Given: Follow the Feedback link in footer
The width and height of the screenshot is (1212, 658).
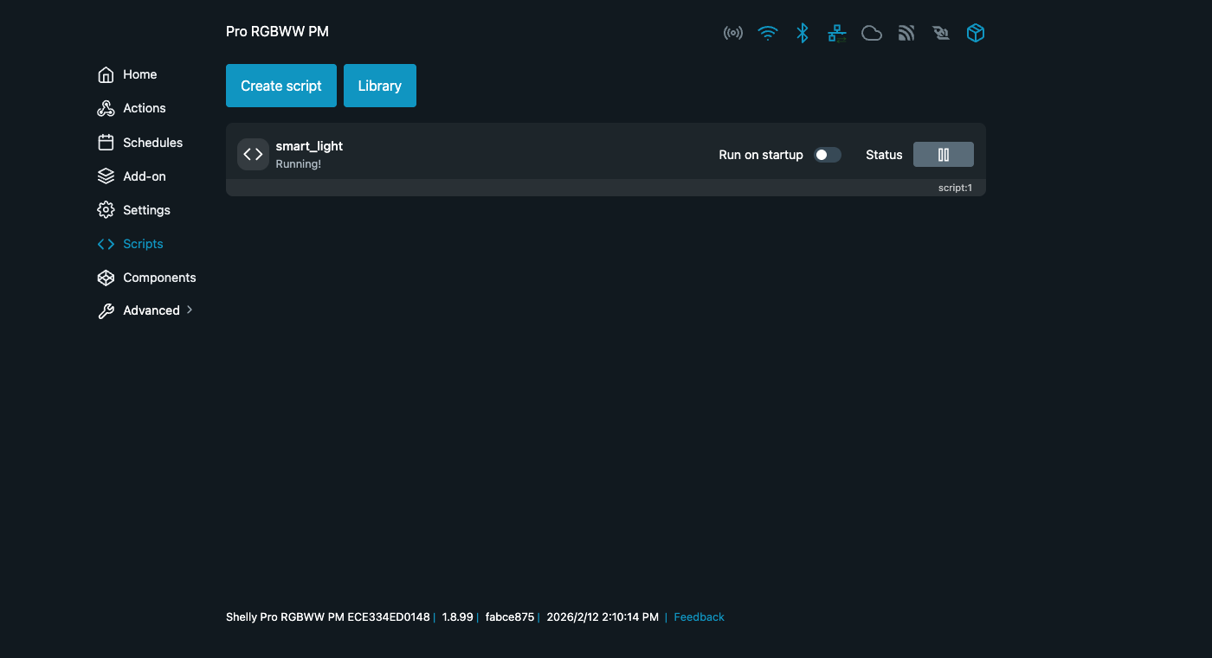Looking at the screenshot, I should pos(699,617).
